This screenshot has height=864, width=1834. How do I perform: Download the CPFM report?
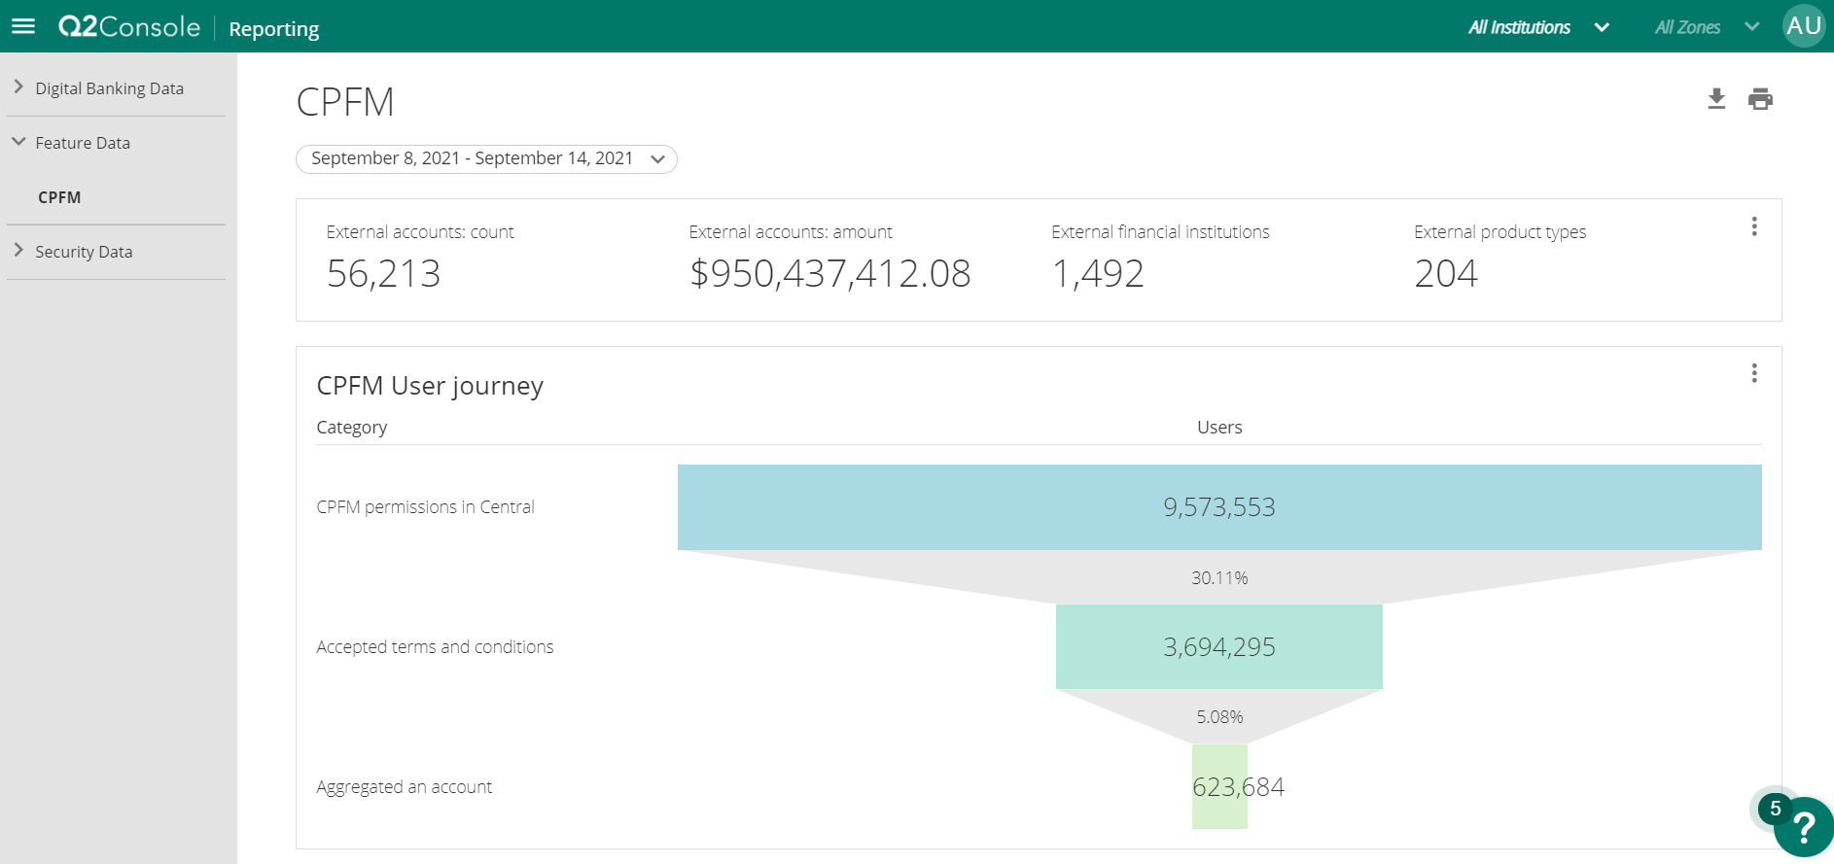point(1716,99)
